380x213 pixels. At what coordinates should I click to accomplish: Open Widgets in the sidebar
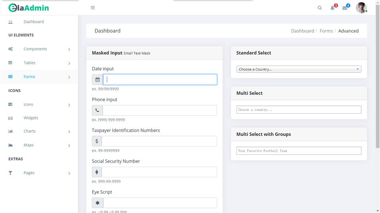(x=31, y=118)
